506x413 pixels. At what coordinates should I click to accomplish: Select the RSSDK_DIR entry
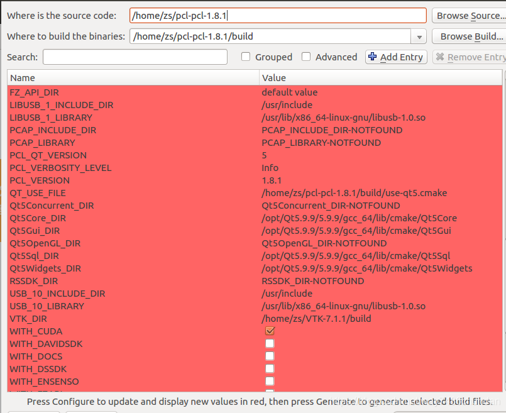point(34,281)
